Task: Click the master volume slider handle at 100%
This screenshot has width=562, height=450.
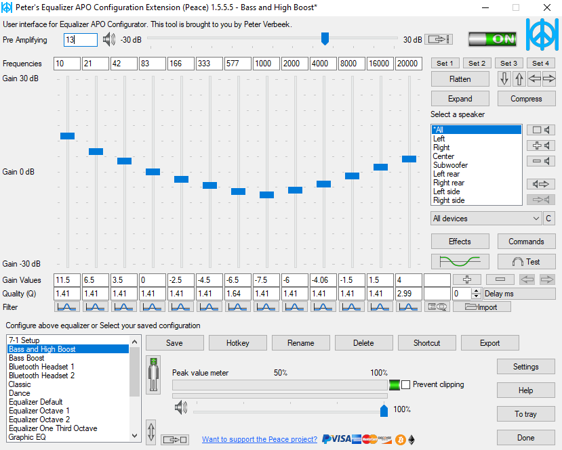Action: (384, 410)
